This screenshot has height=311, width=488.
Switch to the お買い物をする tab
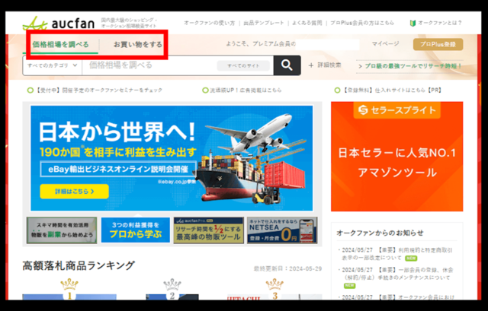point(138,44)
